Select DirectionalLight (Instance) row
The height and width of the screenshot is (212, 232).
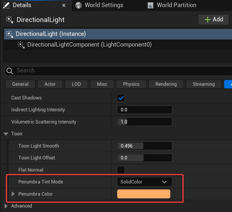[118, 34]
